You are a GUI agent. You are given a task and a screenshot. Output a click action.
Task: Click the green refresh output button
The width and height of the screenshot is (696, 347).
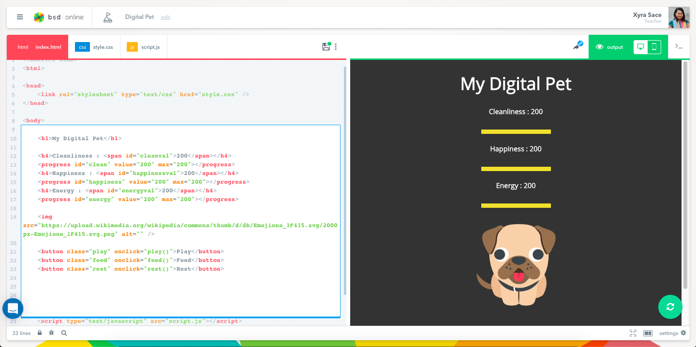pos(670,306)
